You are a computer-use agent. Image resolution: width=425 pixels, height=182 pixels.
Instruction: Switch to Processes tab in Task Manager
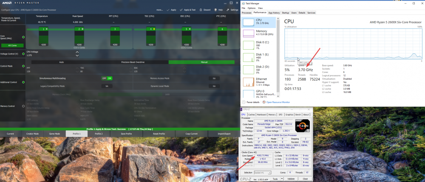[246, 13]
